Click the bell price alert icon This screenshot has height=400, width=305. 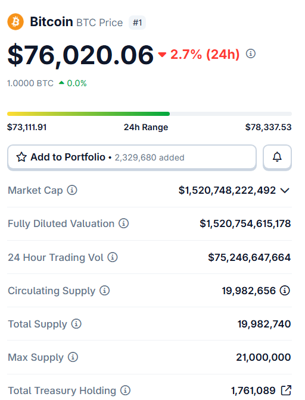click(277, 157)
